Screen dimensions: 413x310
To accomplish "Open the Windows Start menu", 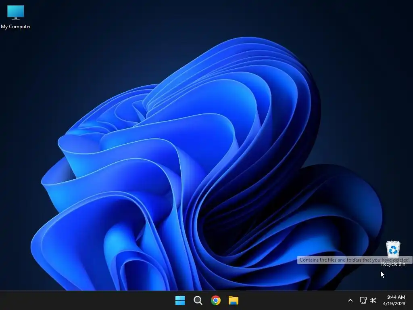I will (x=180, y=300).
